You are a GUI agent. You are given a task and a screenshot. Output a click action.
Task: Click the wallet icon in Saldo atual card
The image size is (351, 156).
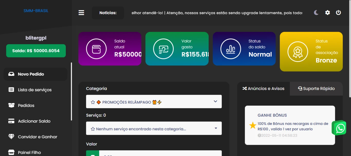pos(96,49)
